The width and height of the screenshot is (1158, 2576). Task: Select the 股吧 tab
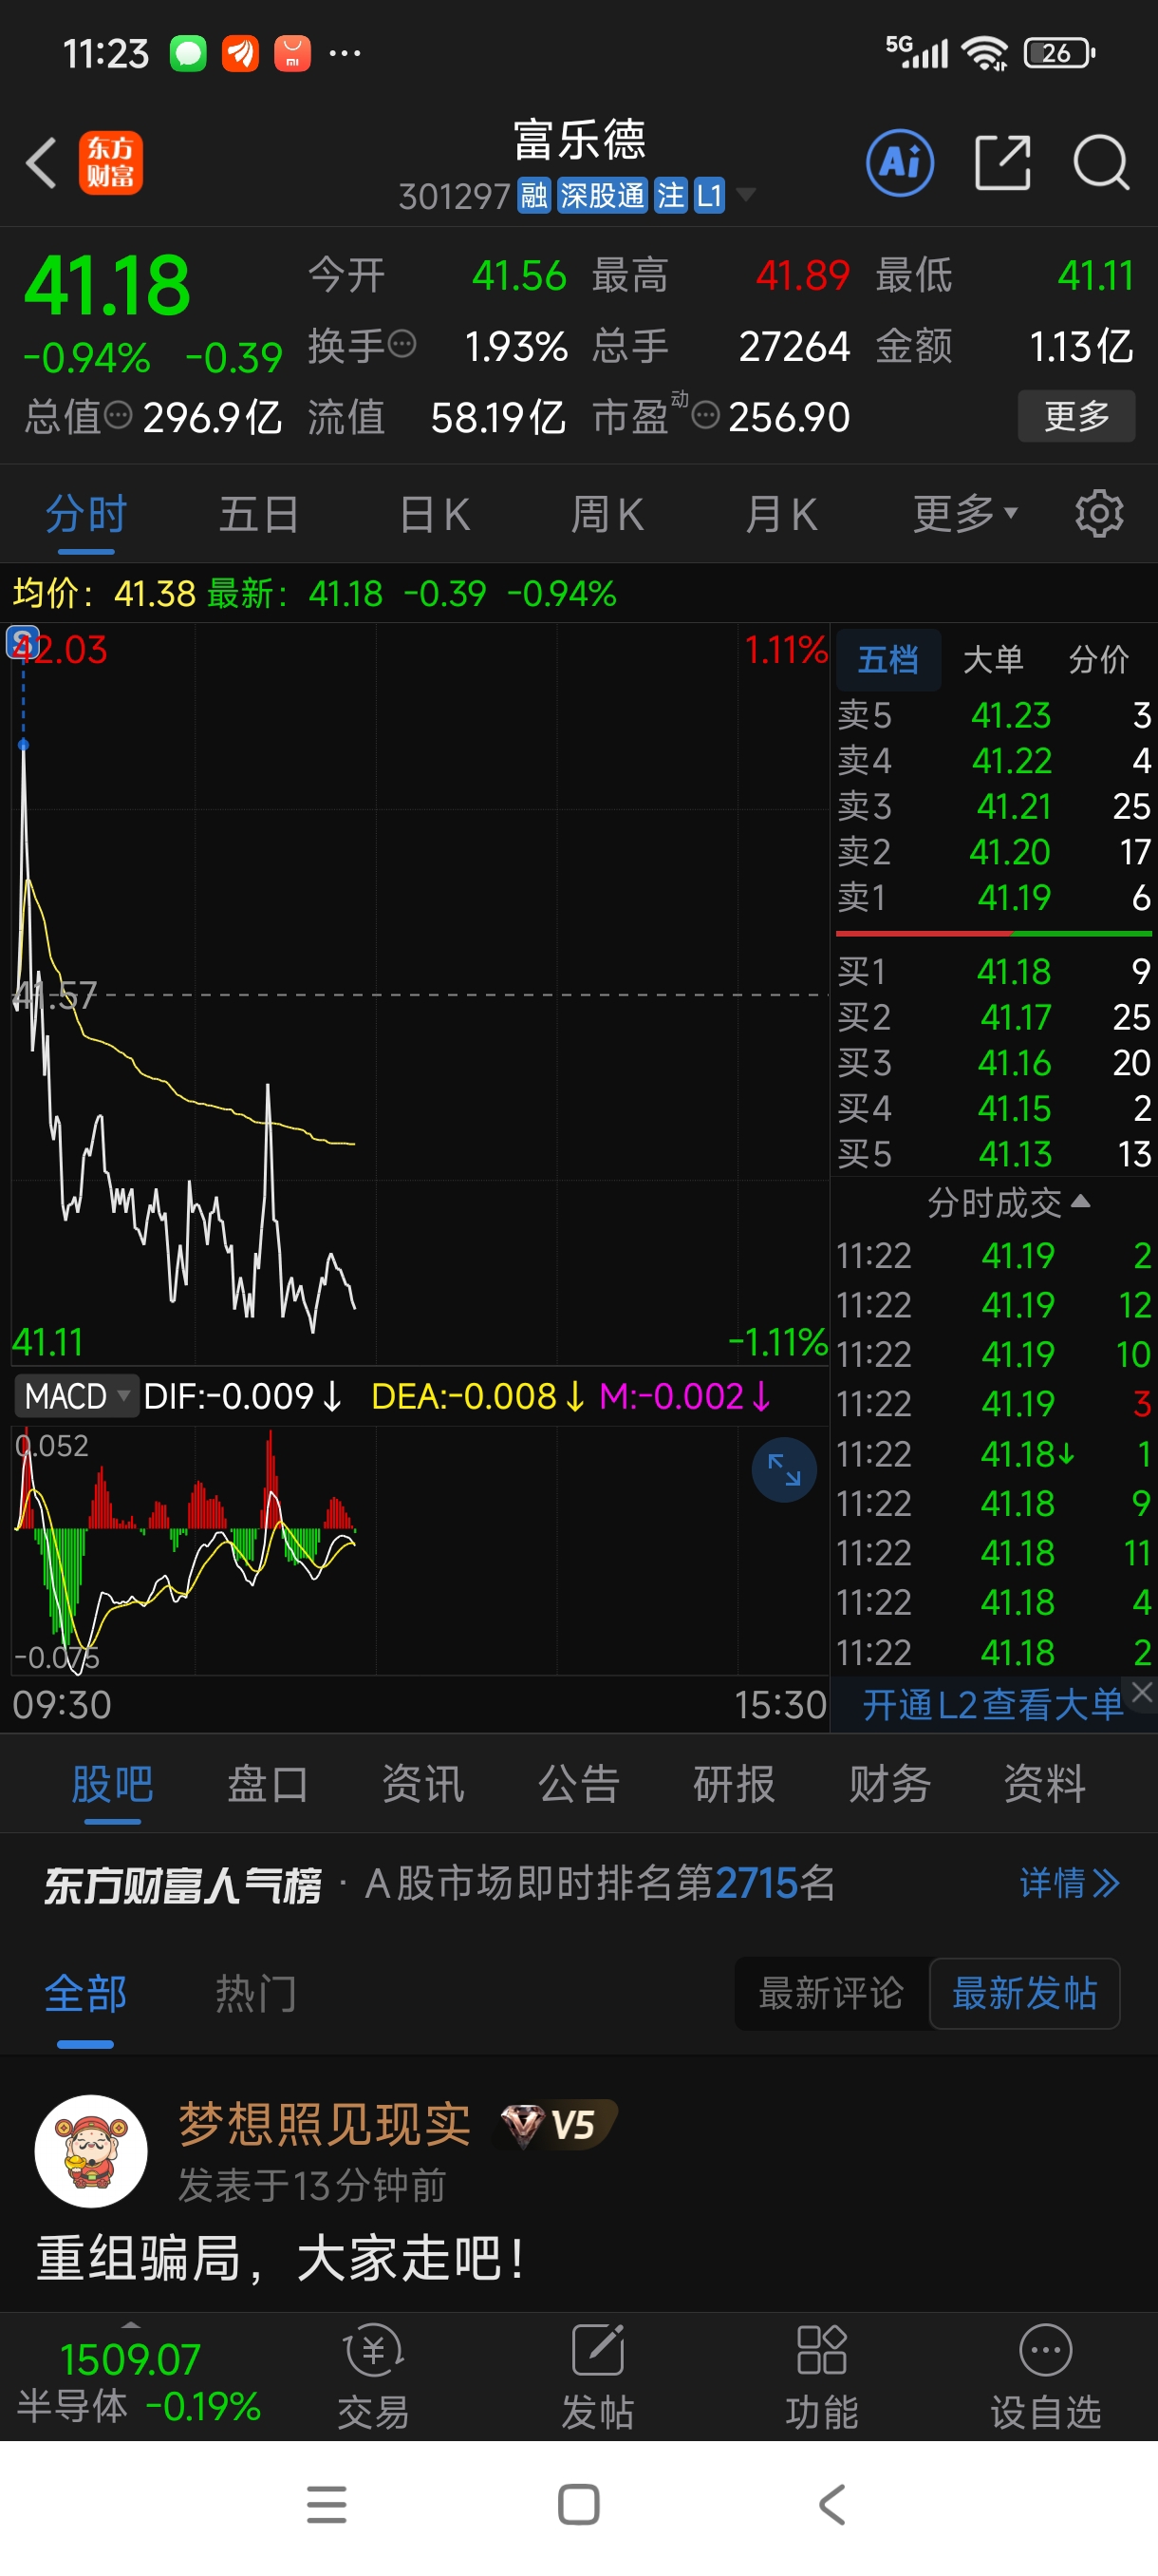[112, 1783]
